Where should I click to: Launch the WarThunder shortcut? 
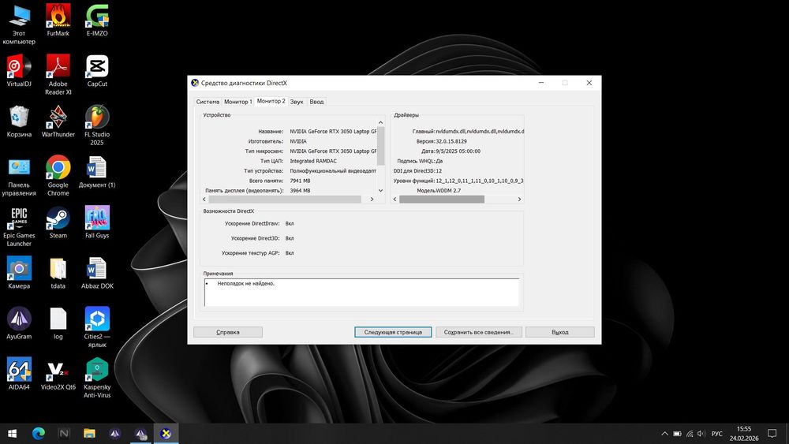click(58, 121)
